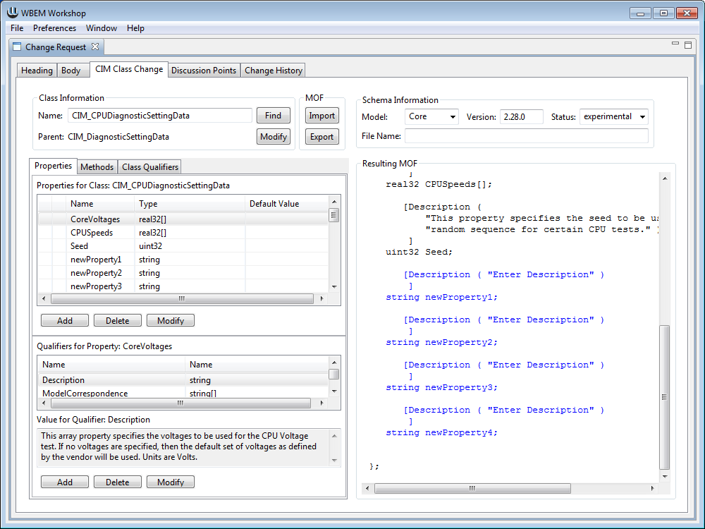This screenshot has width=705, height=529.
Task: Click Modify button beside Parent class
Action: click(x=274, y=137)
